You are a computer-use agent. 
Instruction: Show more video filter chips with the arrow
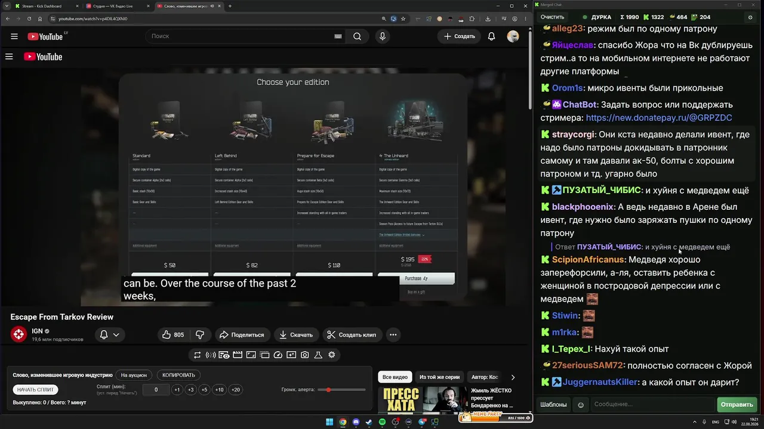tap(513, 377)
